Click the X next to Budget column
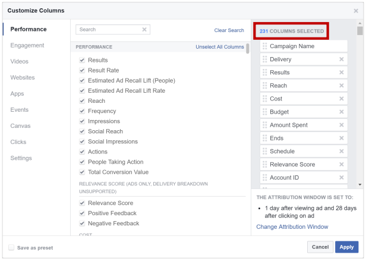Screen dimensions: 366x261 point(342,112)
